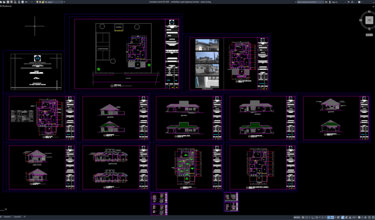Open a drawing with the folder icon
The height and width of the screenshot is (220, 375).
pyautogui.click(x=4, y=2)
